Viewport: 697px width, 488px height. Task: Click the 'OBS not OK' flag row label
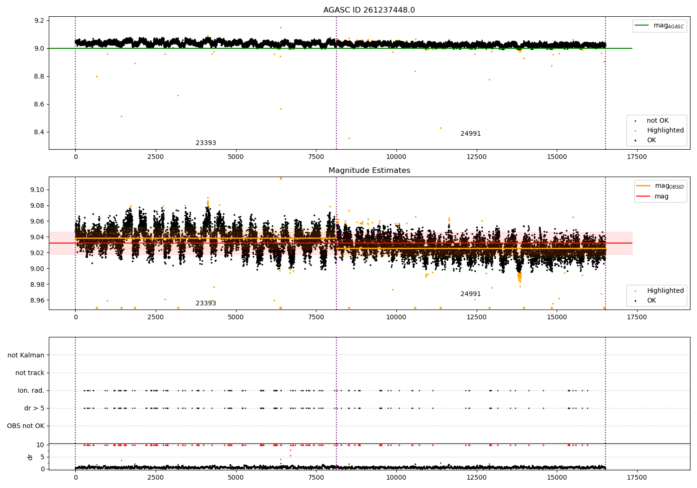26,426
